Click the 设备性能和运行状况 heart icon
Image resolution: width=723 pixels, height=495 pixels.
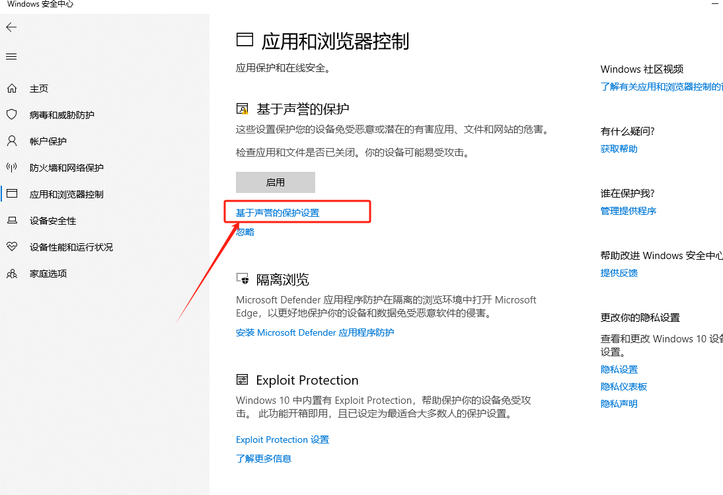pyautogui.click(x=11, y=247)
